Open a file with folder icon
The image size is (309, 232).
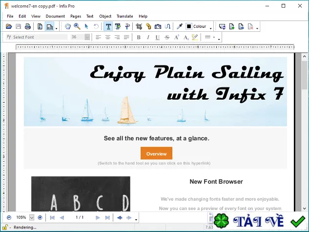(9, 26)
